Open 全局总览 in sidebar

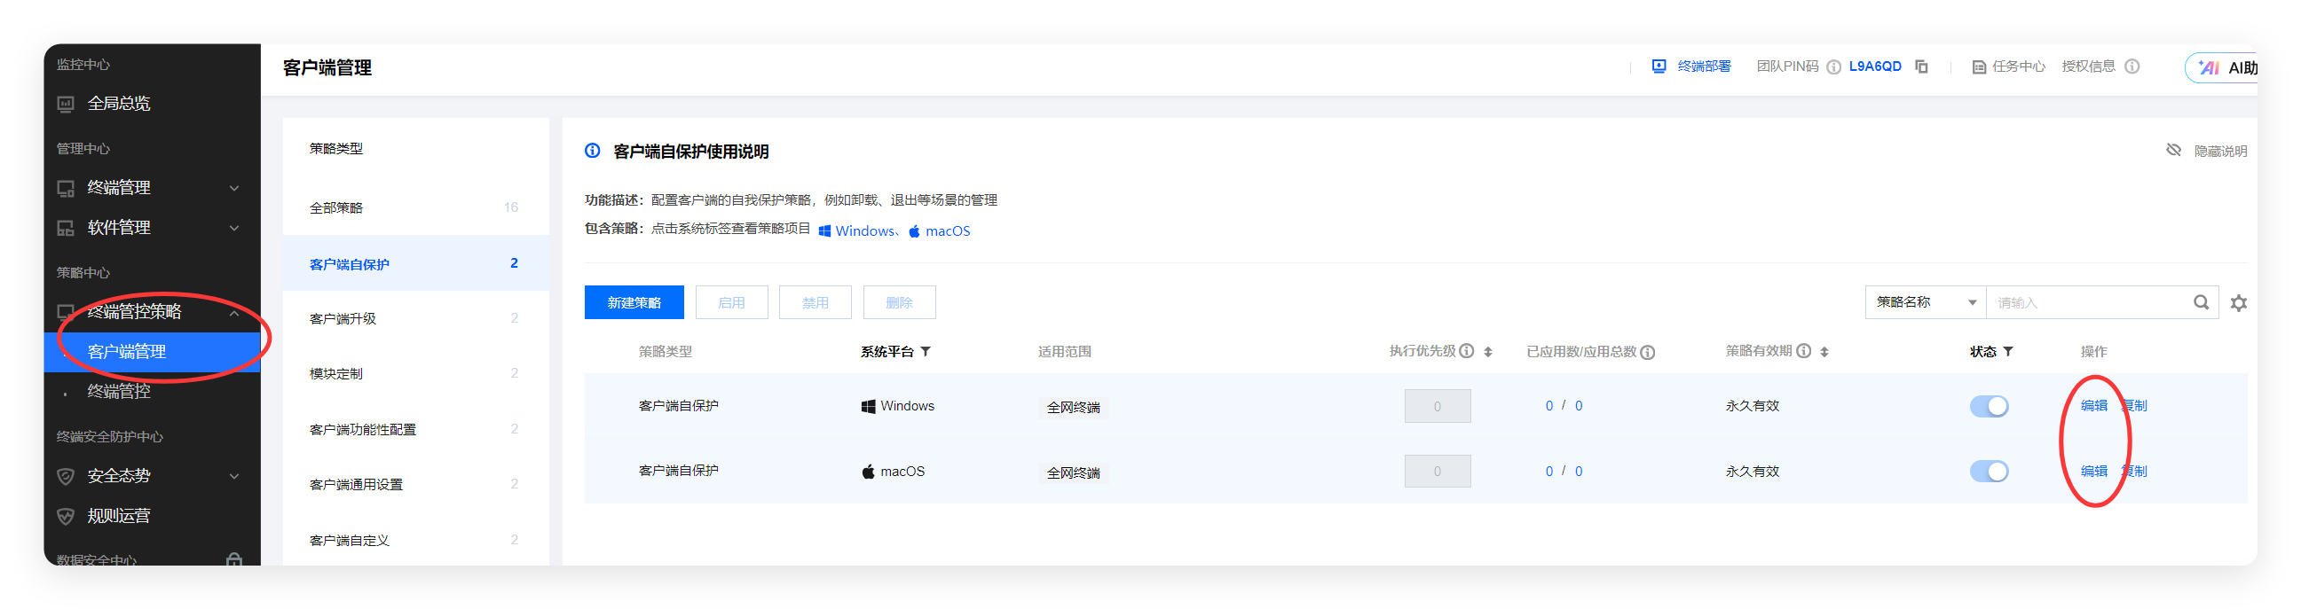click(x=118, y=104)
